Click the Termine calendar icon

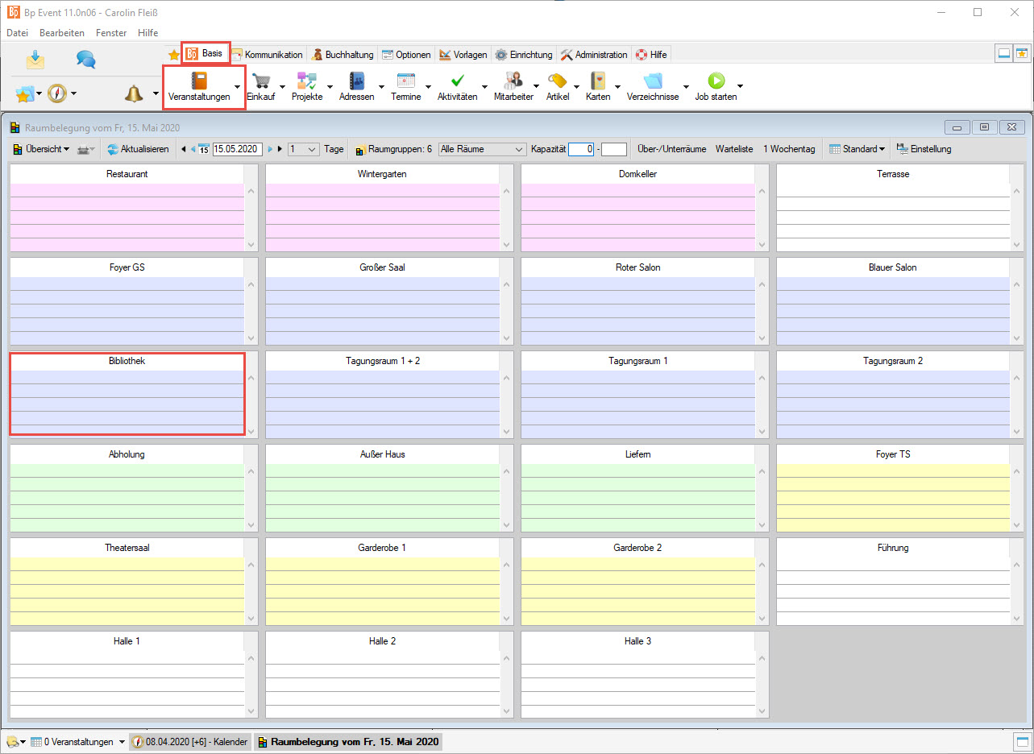[x=405, y=81]
